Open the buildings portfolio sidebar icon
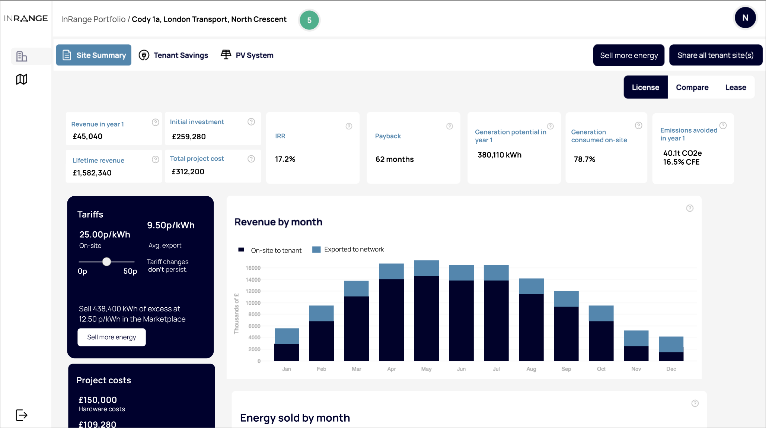The width and height of the screenshot is (766, 428). tap(22, 56)
